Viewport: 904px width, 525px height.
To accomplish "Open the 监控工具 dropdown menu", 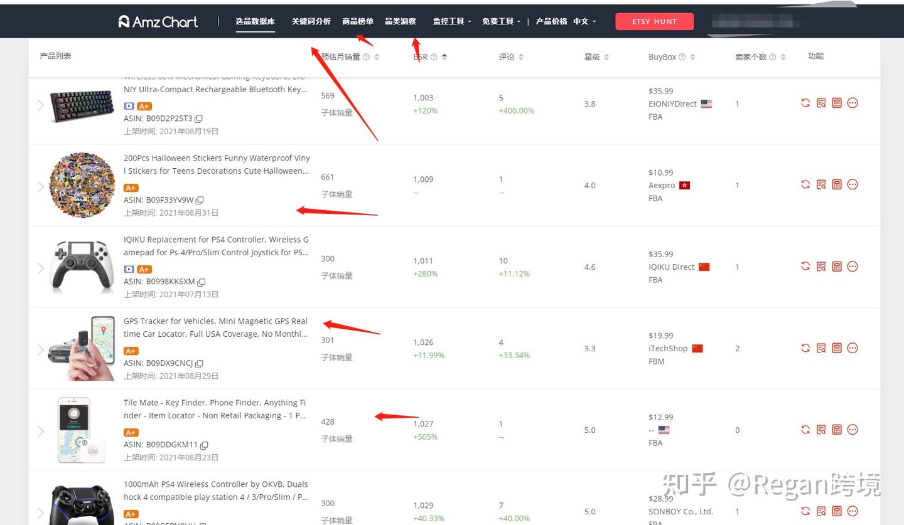I will [452, 21].
